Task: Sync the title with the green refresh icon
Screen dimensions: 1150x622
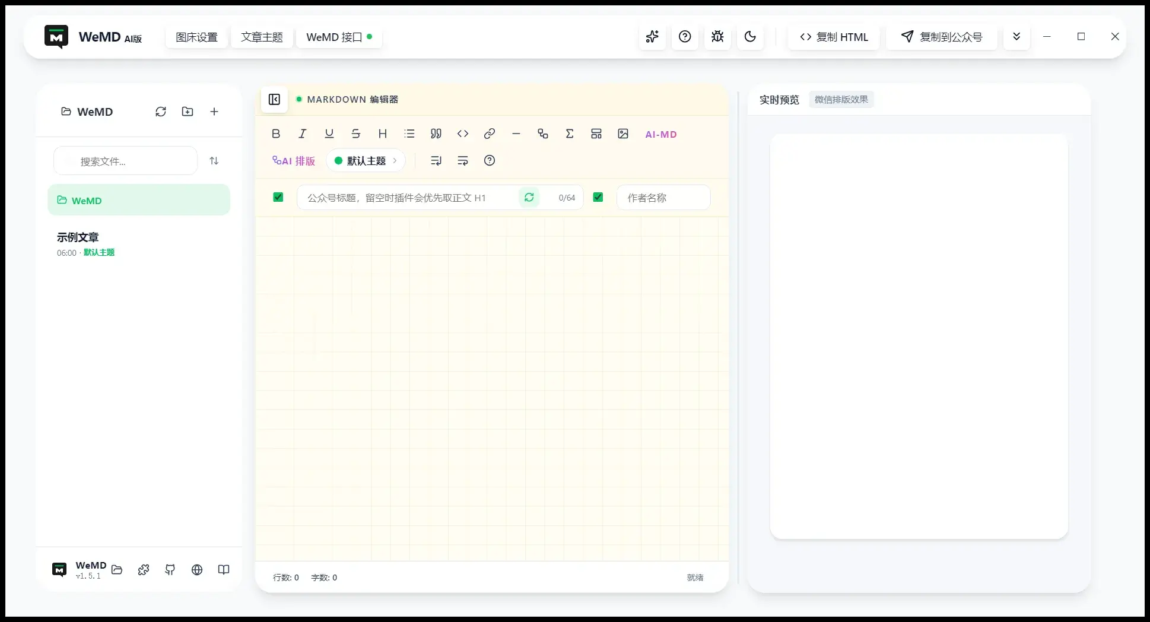Action: coord(529,197)
